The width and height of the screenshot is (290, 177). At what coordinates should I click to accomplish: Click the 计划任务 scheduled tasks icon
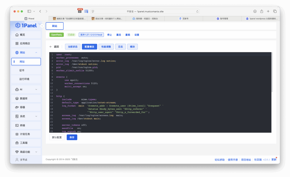[x=17, y=134]
